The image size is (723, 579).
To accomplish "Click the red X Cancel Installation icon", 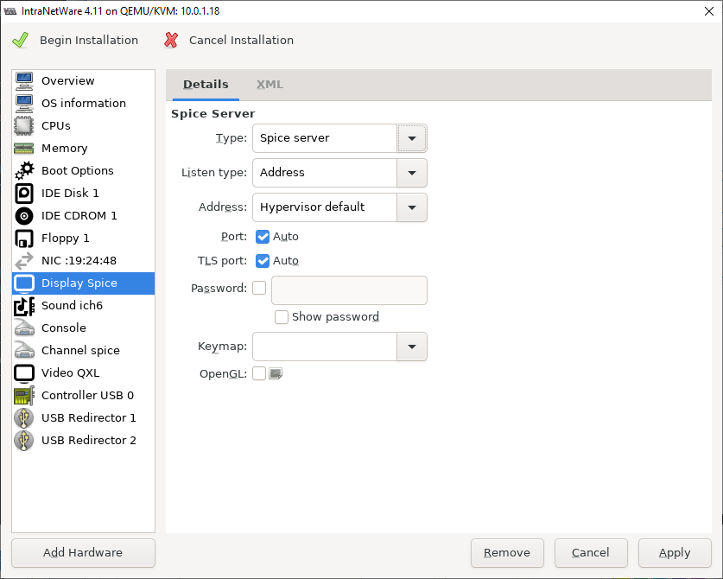I will [171, 40].
